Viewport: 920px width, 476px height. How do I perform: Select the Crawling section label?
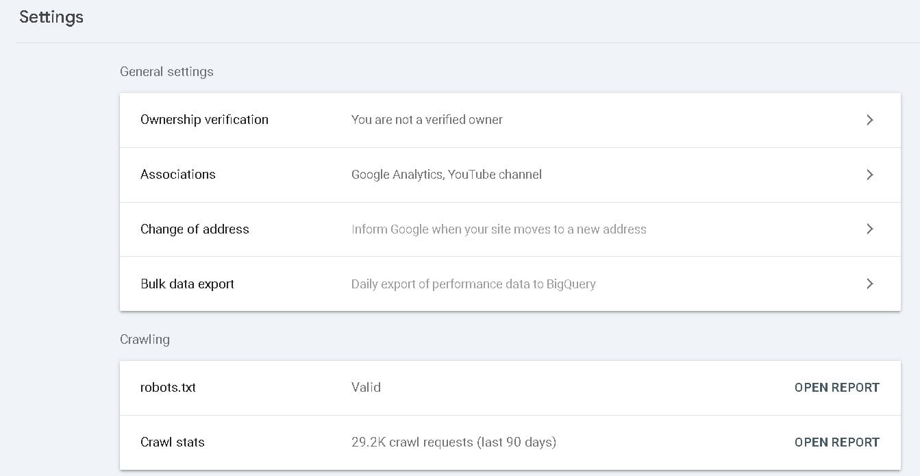[145, 339]
